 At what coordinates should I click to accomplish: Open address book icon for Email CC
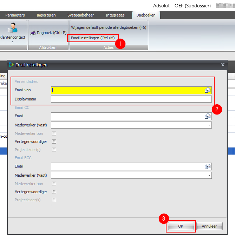pos(208,116)
